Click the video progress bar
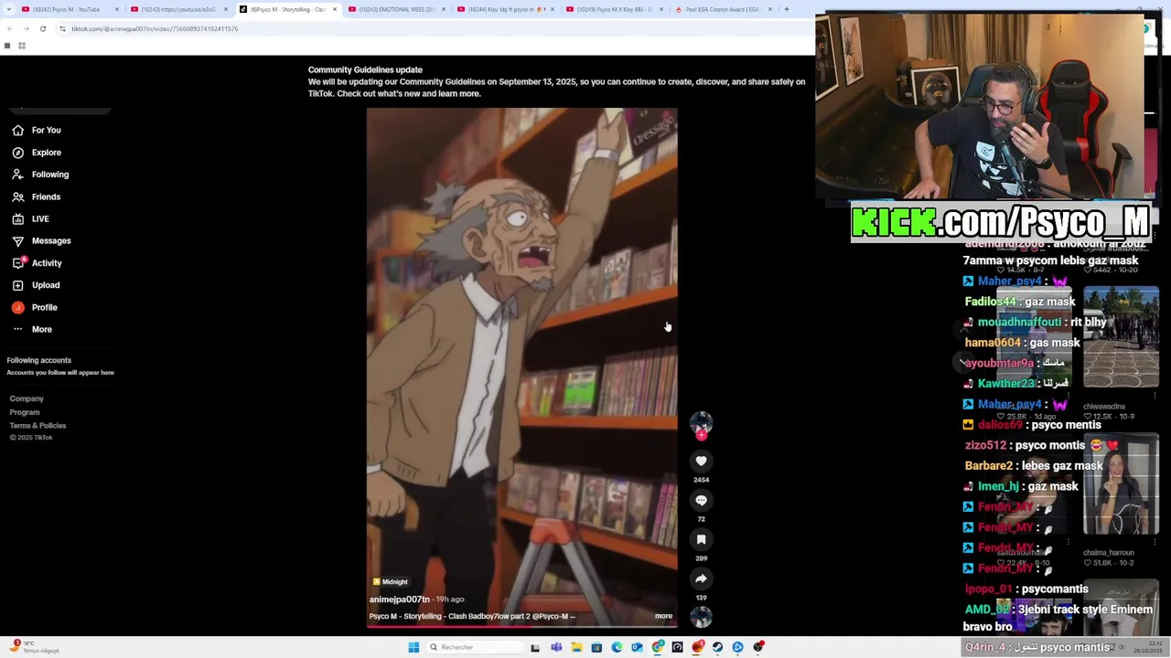 click(x=521, y=627)
